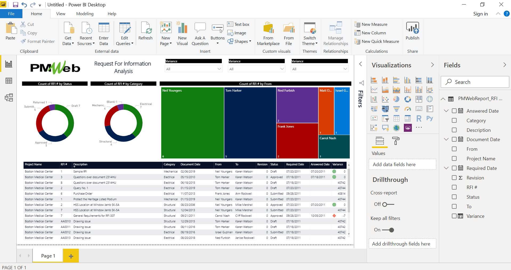Click the Save icon in title bar
This screenshot has height=270, width=511.
(x=15, y=5)
